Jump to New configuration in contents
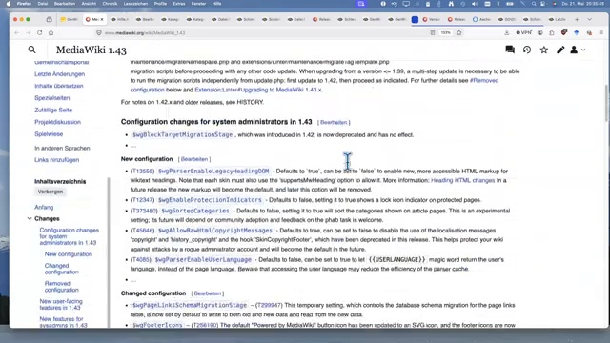Image resolution: width=610 pixels, height=343 pixels. pyautogui.click(x=69, y=254)
